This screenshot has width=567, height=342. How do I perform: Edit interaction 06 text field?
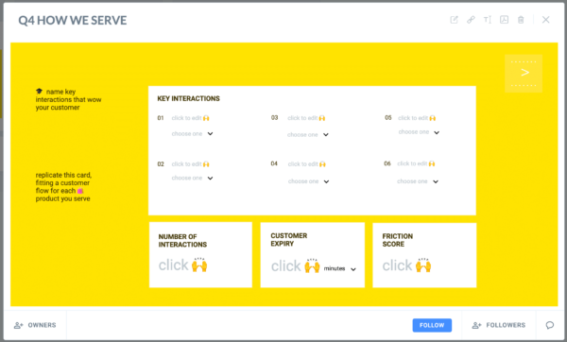pos(416,163)
